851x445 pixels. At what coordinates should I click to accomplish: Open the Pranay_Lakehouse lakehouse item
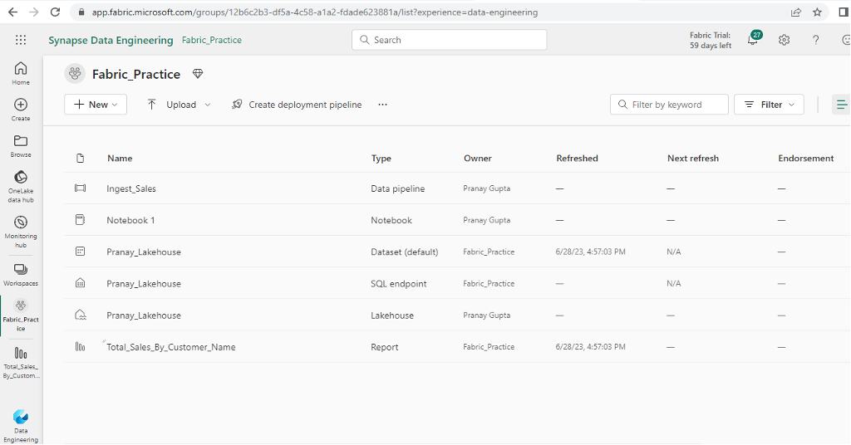pyautogui.click(x=144, y=315)
